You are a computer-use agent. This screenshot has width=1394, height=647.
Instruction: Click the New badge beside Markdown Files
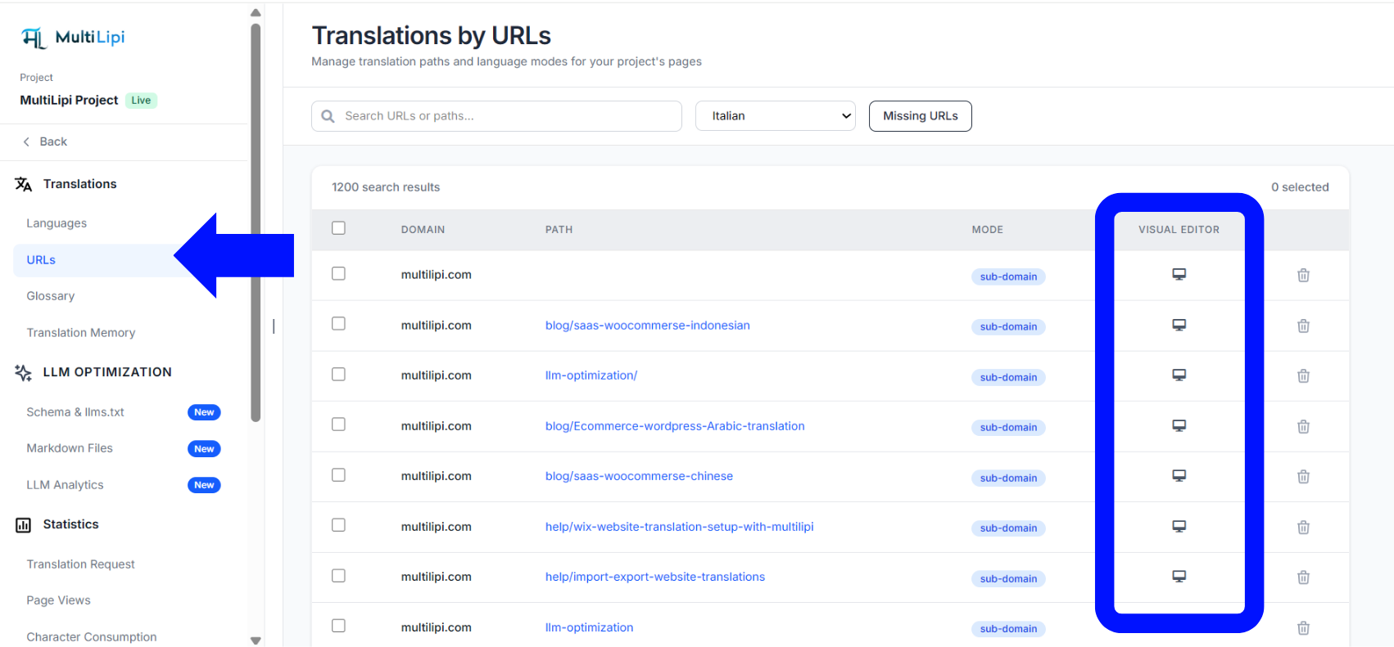[204, 449]
